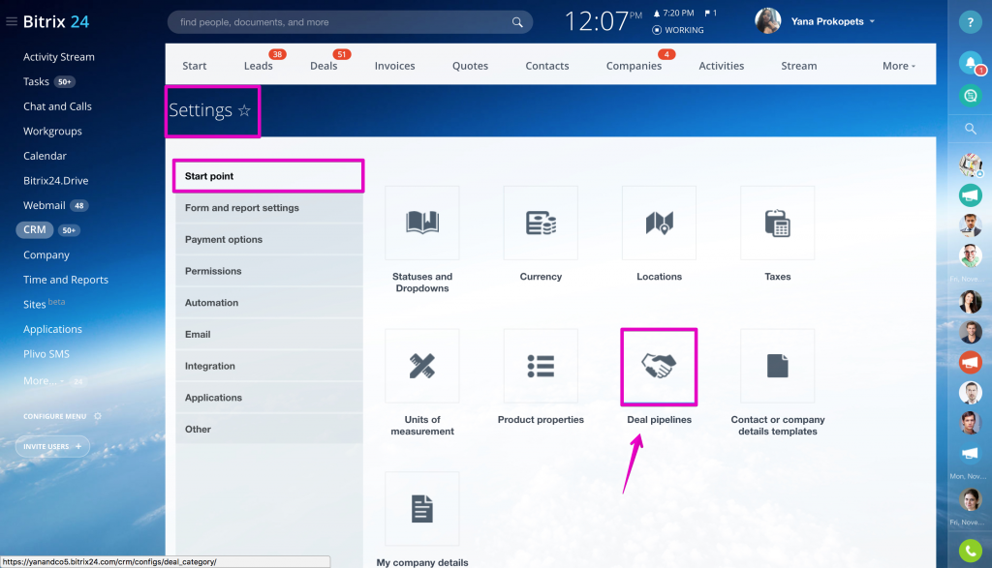Open the first contact avatar in the right sidebar
This screenshot has width=992, height=568.
tap(970, 164)
